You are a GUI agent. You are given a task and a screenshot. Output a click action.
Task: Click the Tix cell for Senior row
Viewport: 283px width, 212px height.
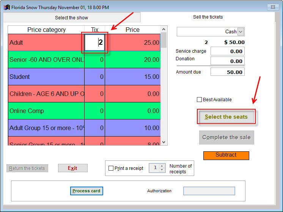click(95, 60)
